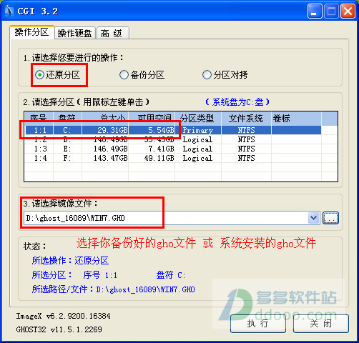
Task: Click the 关闭 button
Action: (x=321, y=324)
